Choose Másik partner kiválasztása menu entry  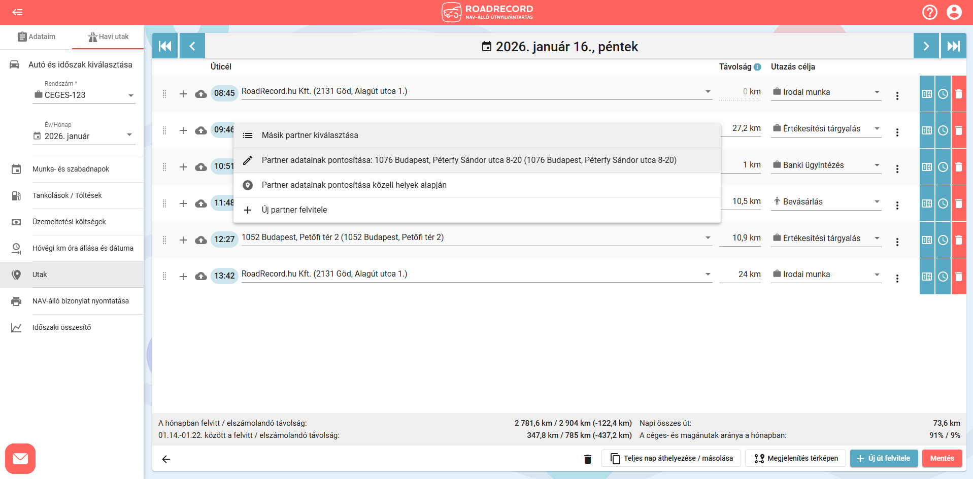(310, 135)
